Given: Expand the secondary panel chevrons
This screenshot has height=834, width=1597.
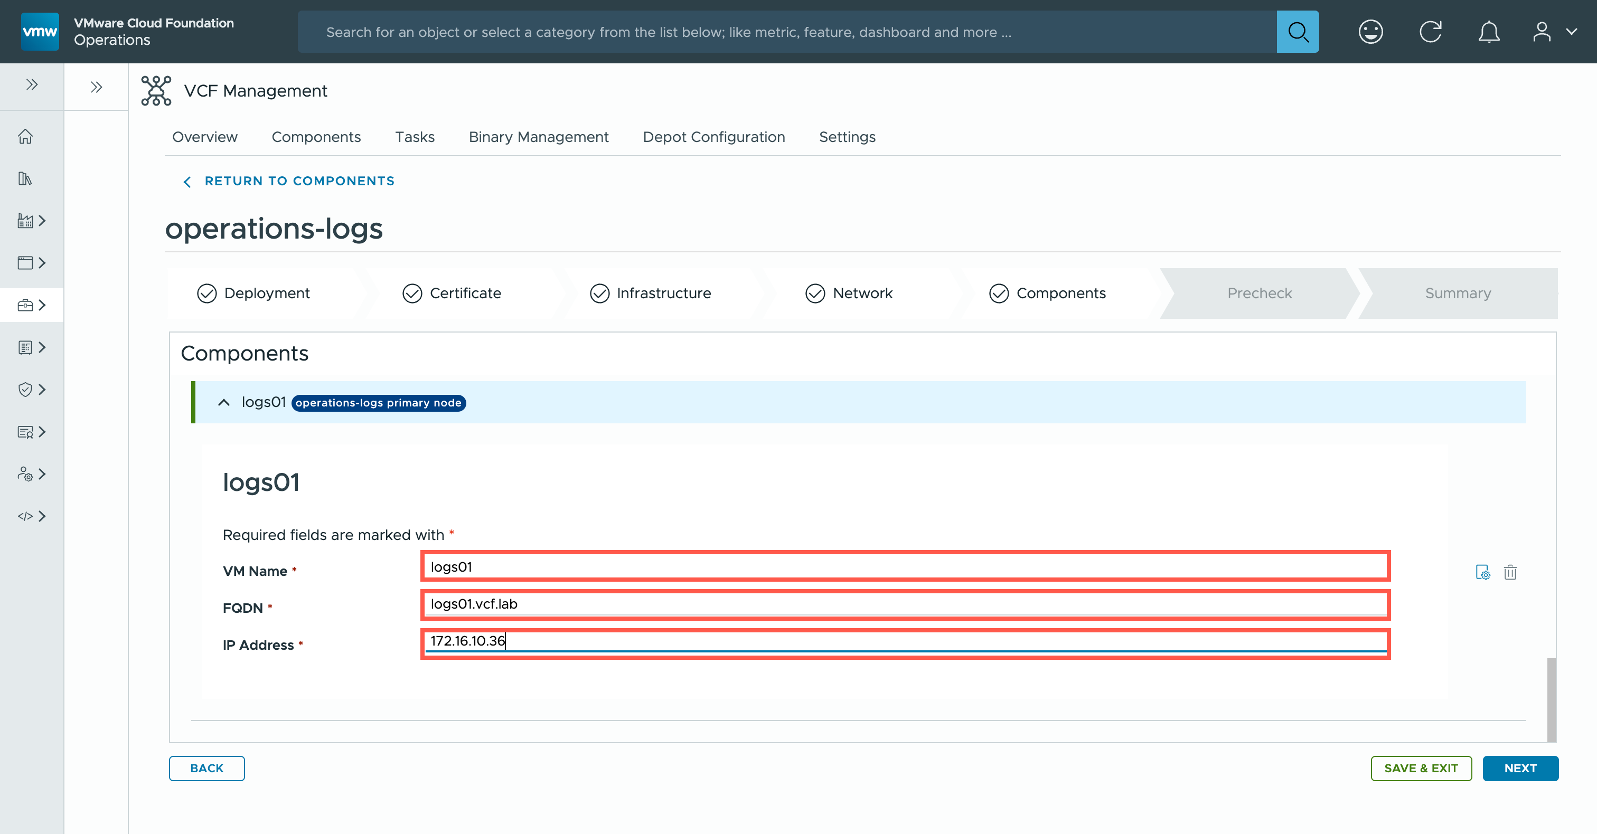Looking at the screenshot, I should (96, 88).
